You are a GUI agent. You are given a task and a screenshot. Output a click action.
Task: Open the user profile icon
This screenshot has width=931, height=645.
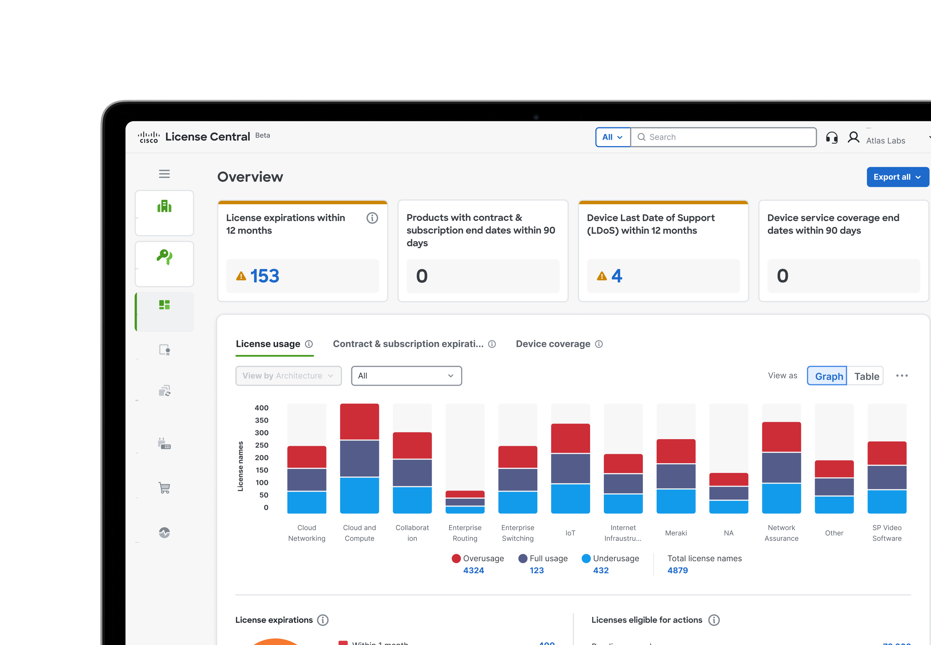tap(853, 137)
